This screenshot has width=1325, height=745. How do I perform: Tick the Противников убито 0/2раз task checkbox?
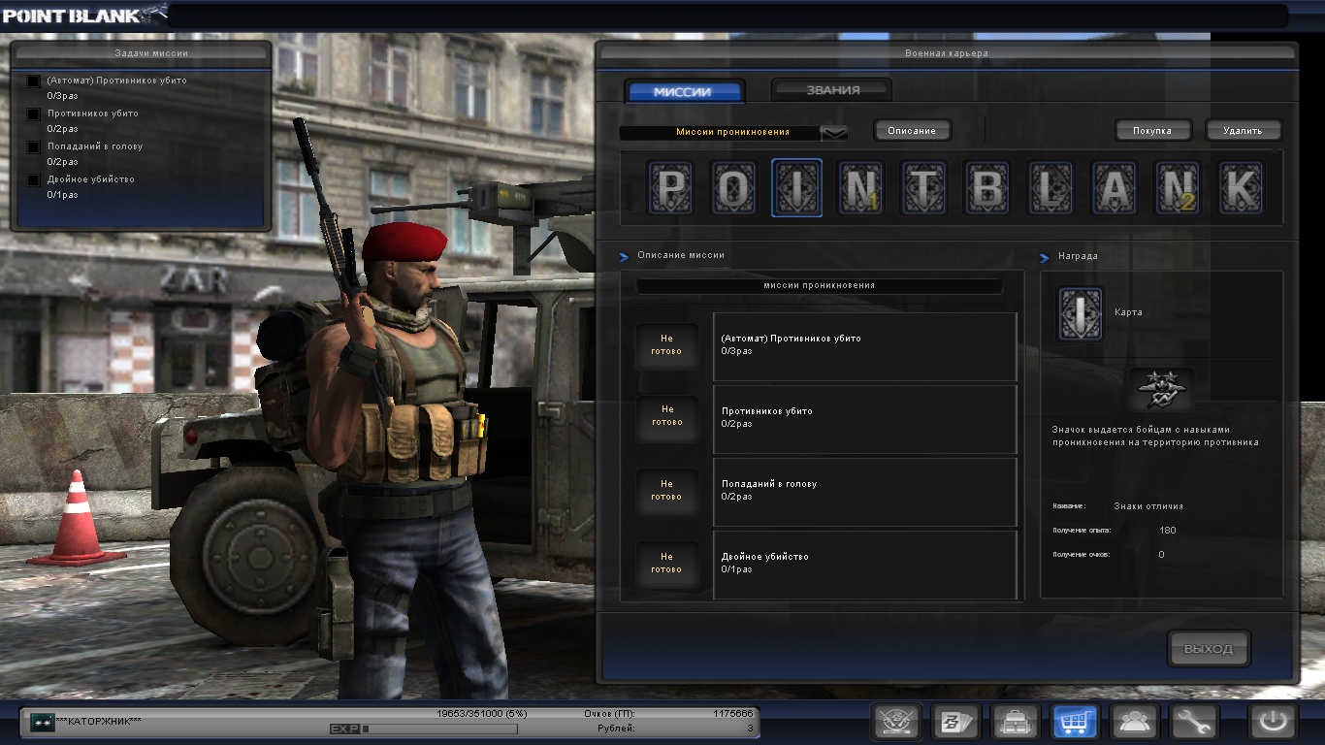(34, 114)
